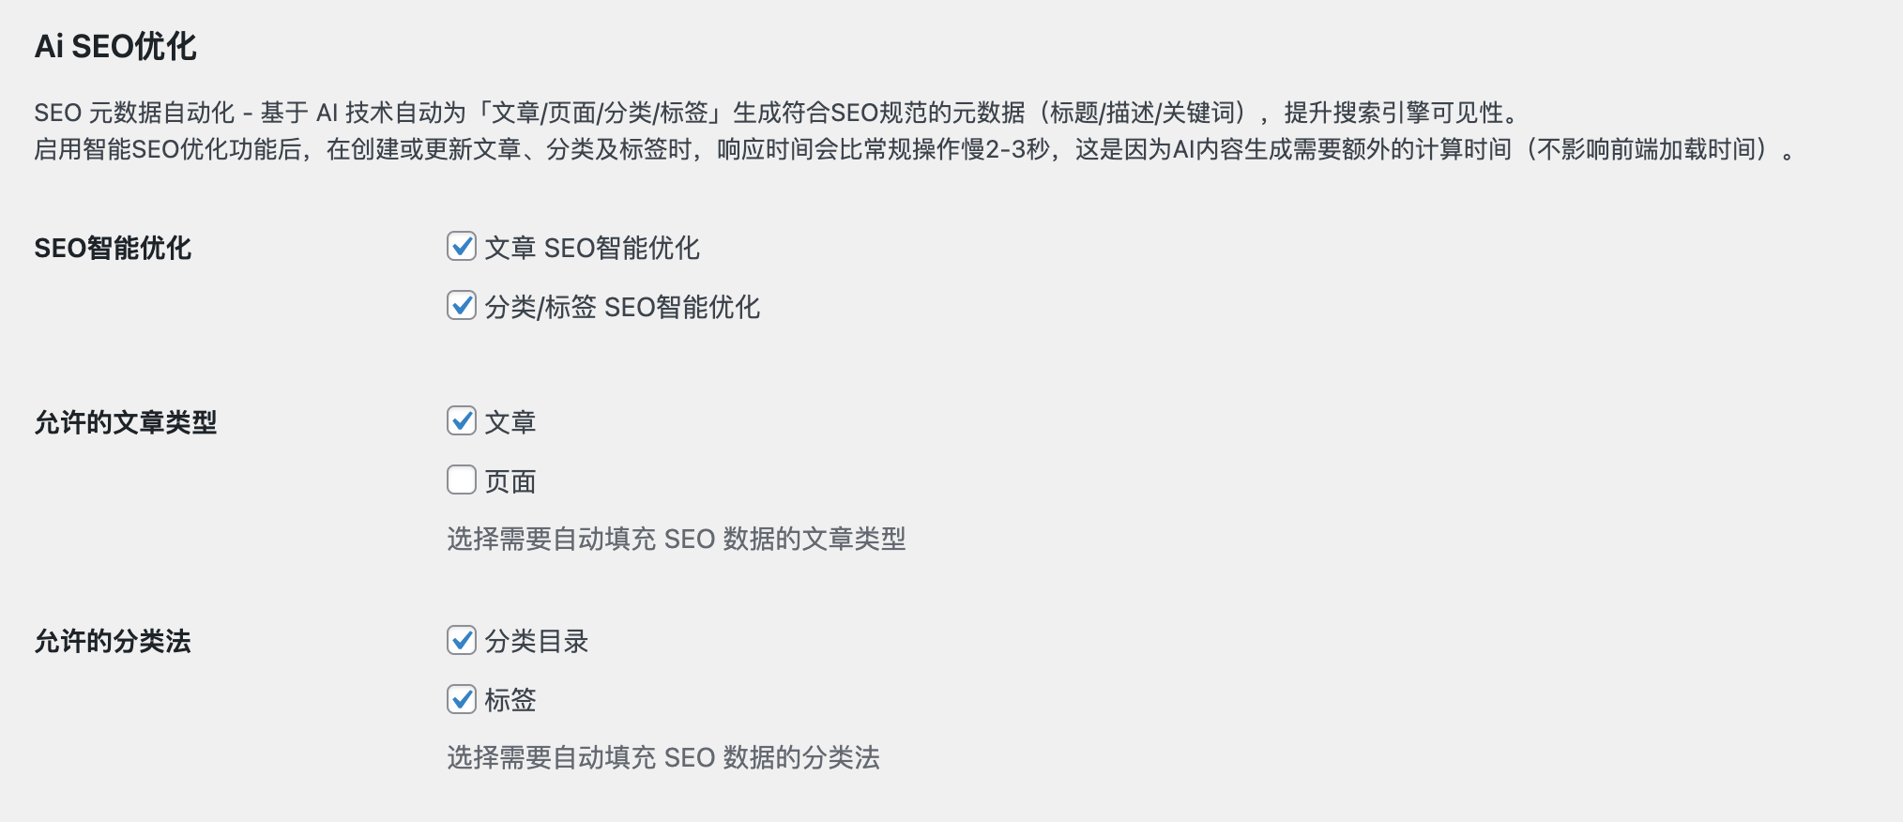Click the 页面 label text

tap(510, 481)
